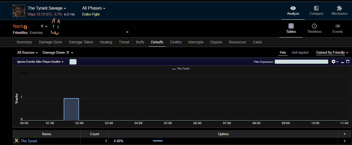Click the boss portrait thumbnail

19,11
